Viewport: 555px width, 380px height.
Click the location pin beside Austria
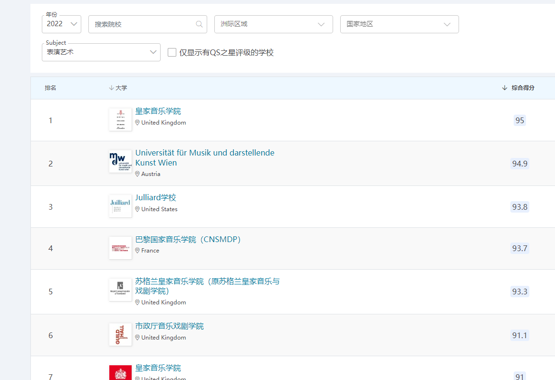(x=137, y=174)
